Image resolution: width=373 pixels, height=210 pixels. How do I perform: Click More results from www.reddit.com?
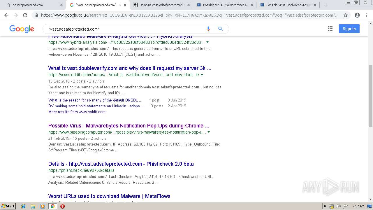click(x=77, y=112)
